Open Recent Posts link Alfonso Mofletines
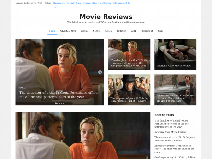The width and height of the screenshot is (212, 159). (x=174, y=149)
